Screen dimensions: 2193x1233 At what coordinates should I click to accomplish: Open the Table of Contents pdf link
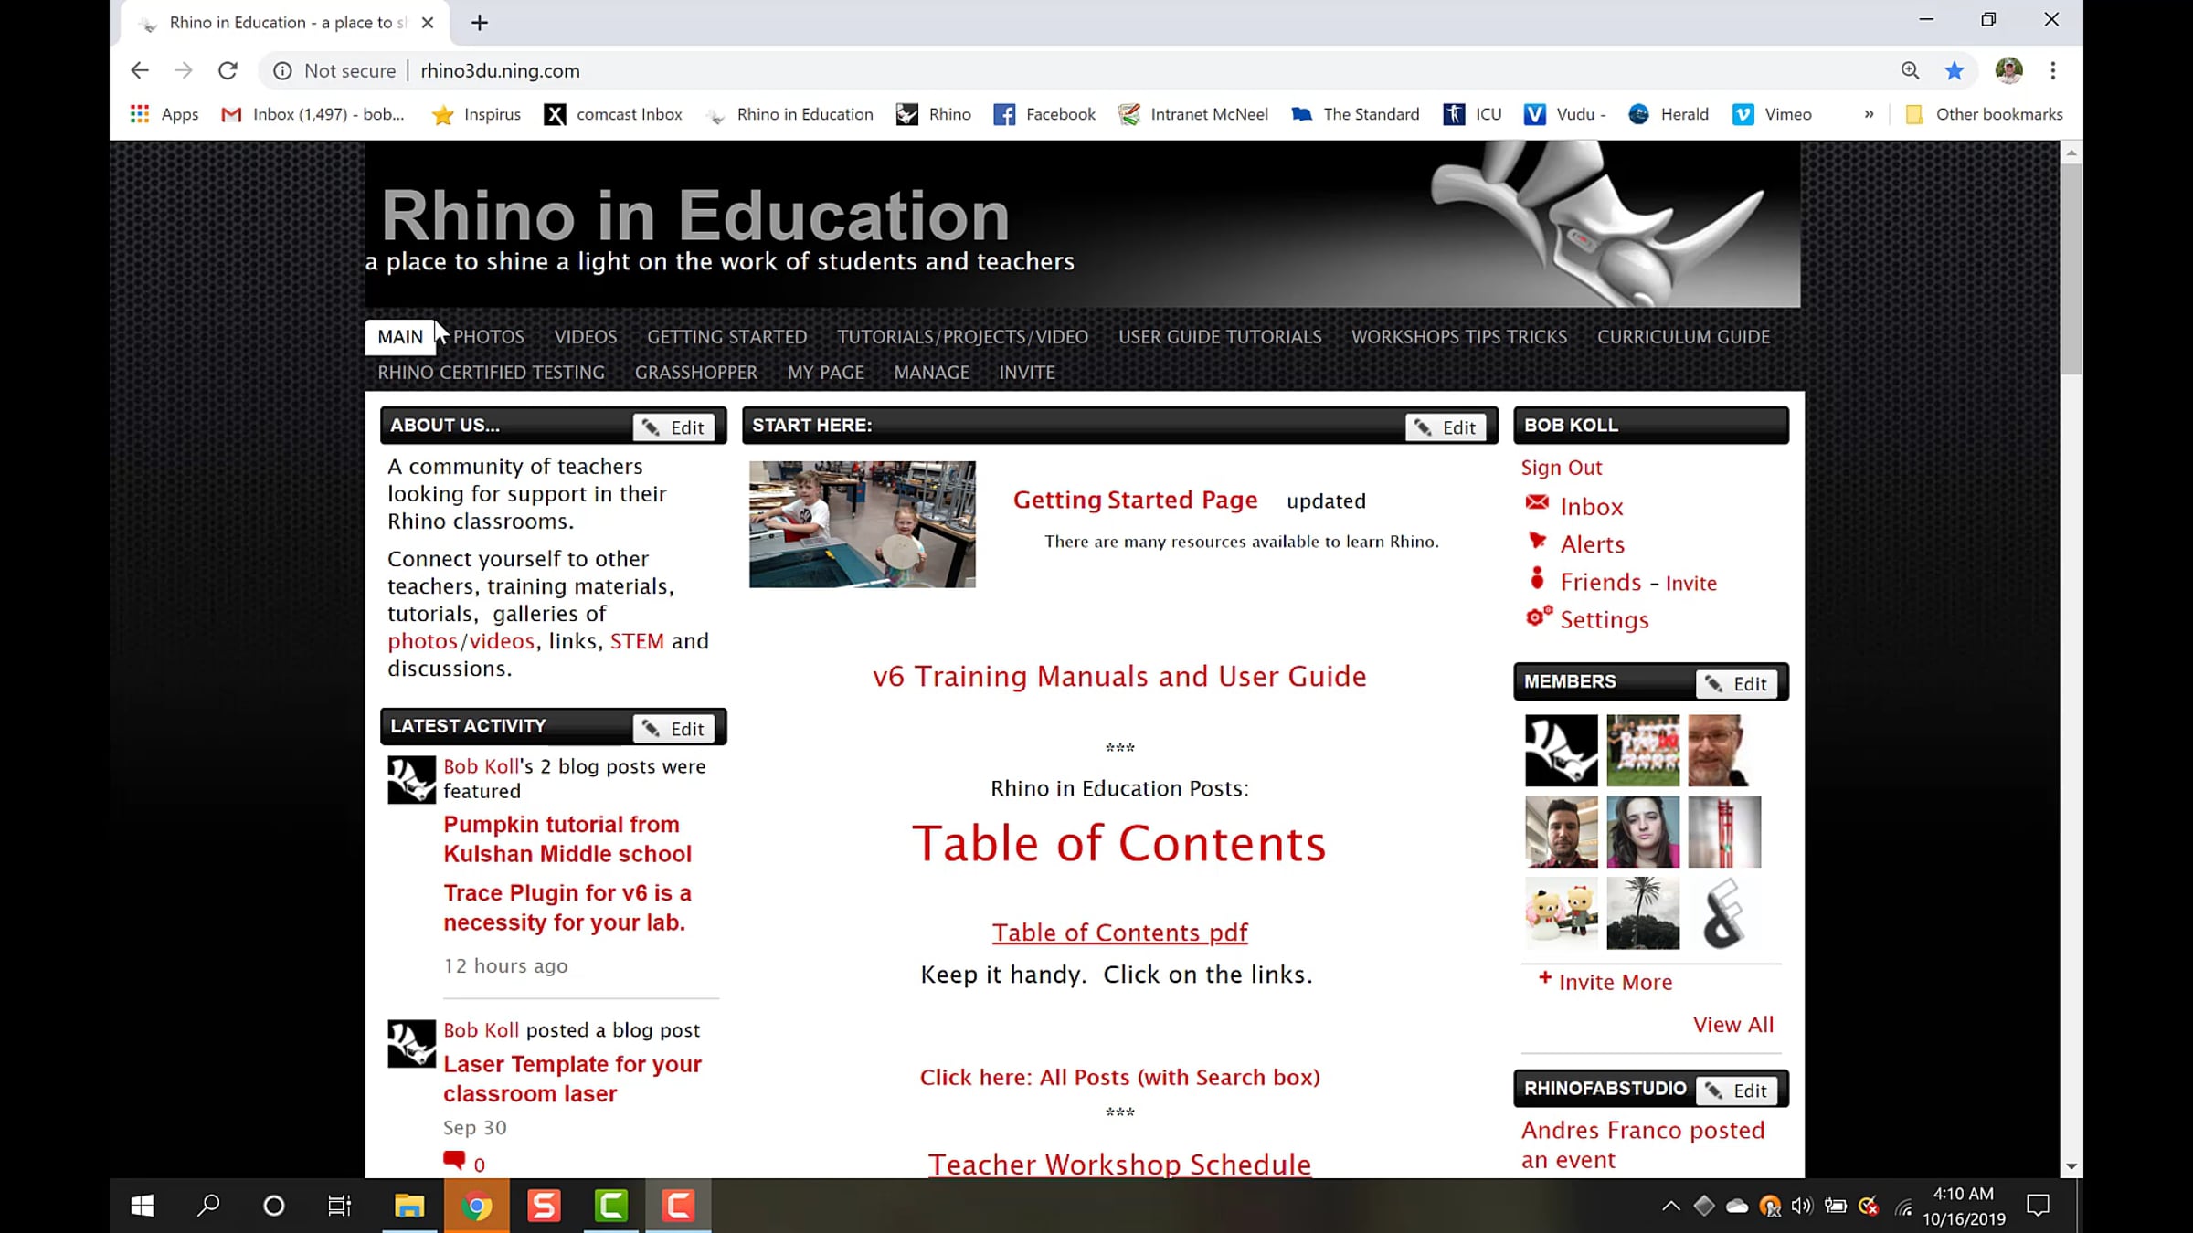point(1120,933)
